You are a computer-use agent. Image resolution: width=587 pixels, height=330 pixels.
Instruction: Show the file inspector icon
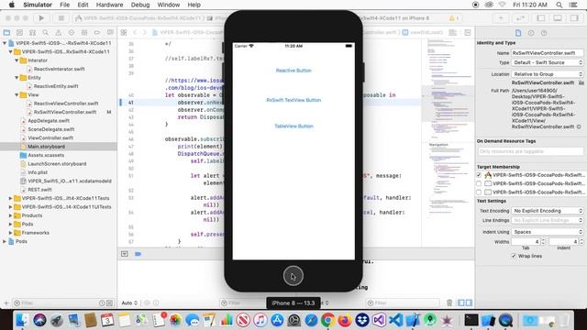point(518,33)
